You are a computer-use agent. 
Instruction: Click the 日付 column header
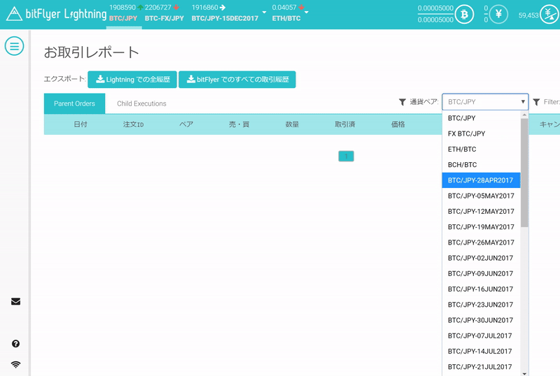80,124
